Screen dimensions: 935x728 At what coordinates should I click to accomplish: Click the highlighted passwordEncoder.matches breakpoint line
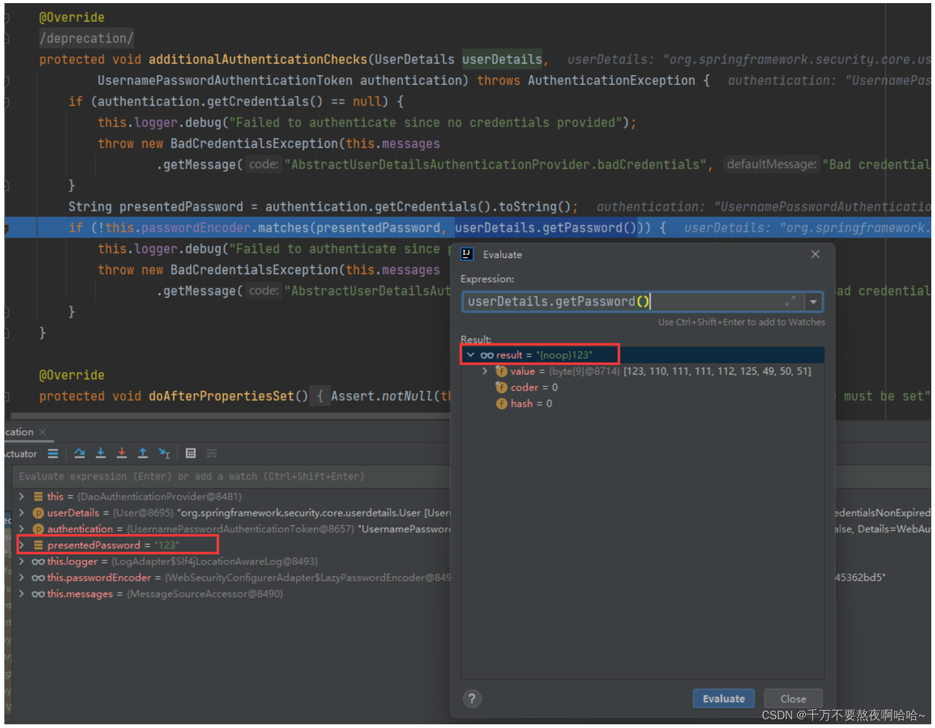pyautogui.click(x=467, y=228)
